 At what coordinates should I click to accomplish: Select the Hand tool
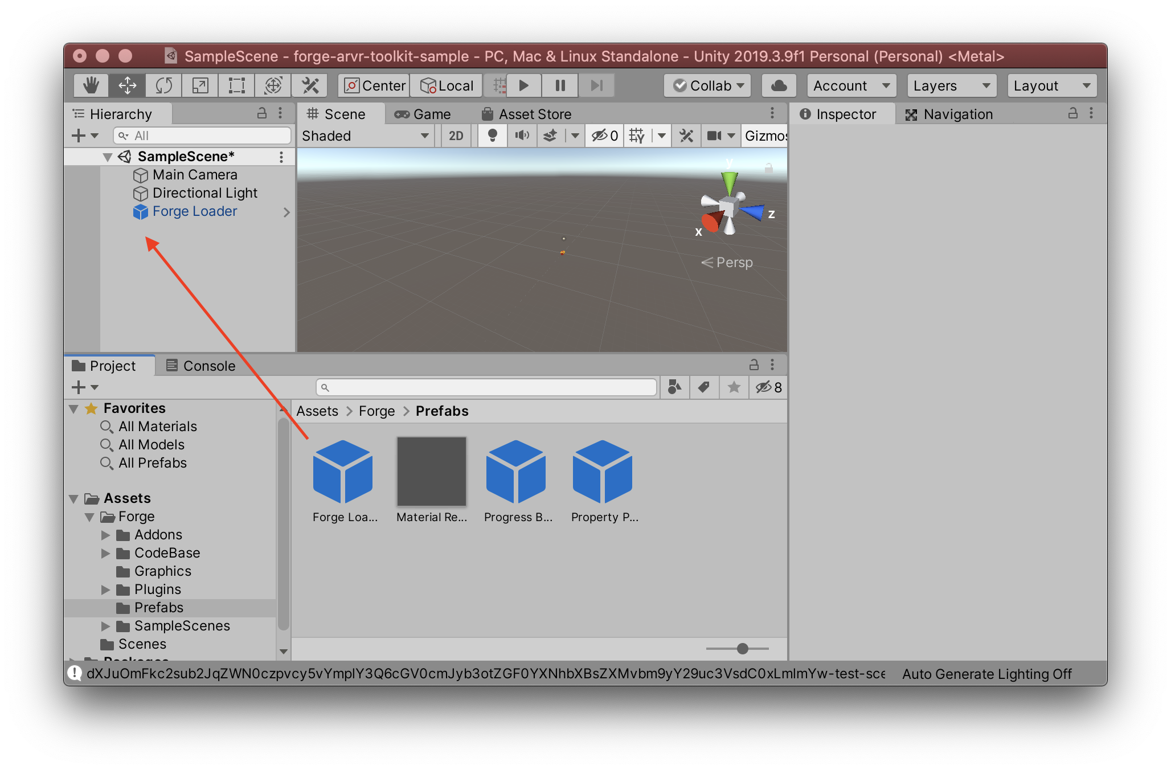pyautogui.click(x=91, y=85)
